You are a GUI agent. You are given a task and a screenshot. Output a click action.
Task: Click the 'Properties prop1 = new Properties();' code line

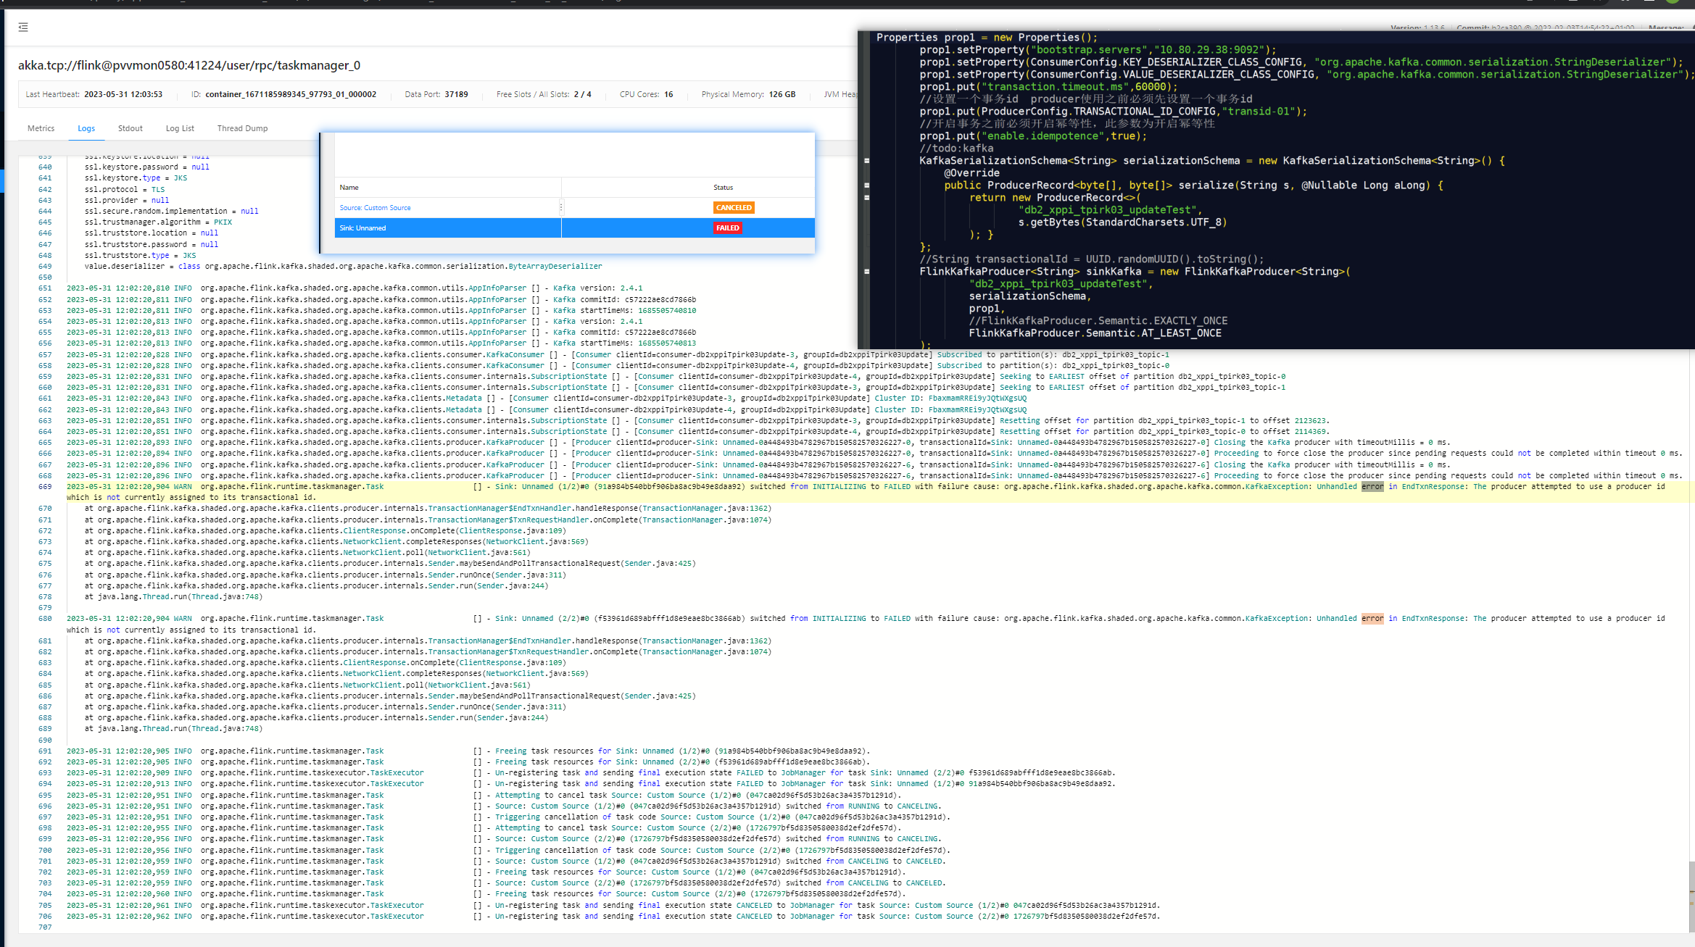pyautogui.click(x=987, y=38)
